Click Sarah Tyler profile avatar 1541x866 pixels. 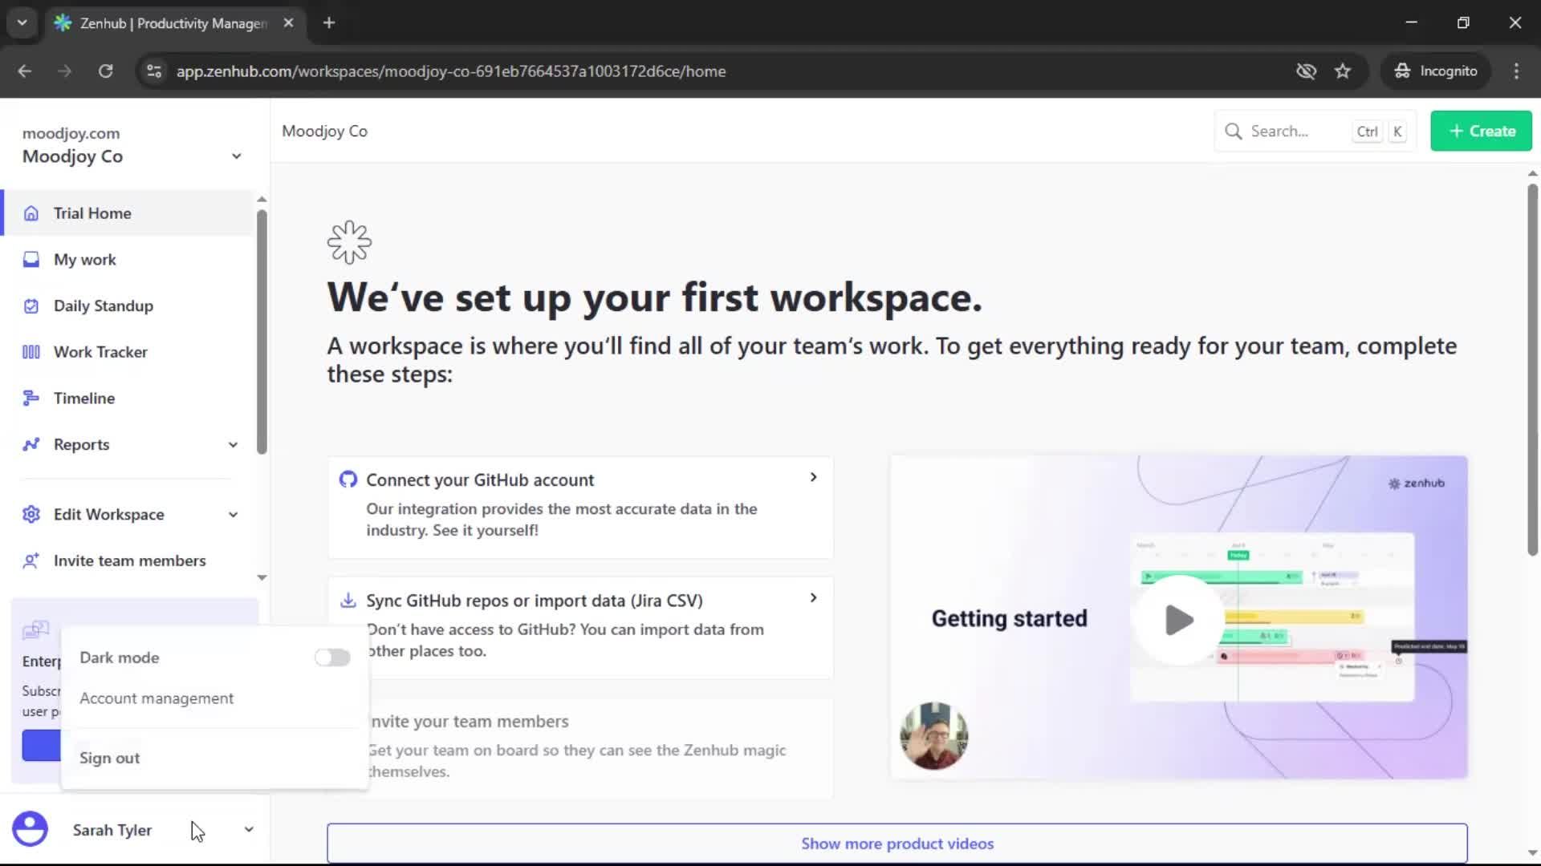(30, 829)
